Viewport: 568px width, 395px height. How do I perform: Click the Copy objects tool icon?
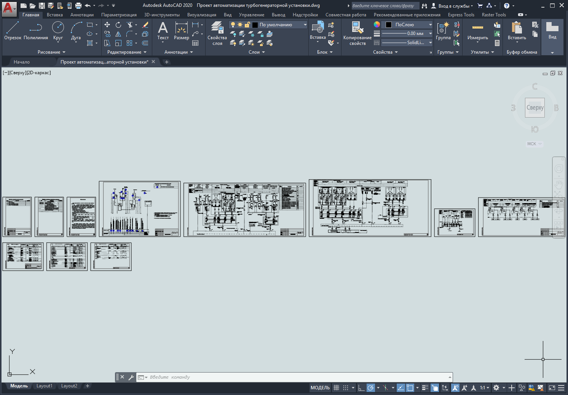click(x=107, y=34)
